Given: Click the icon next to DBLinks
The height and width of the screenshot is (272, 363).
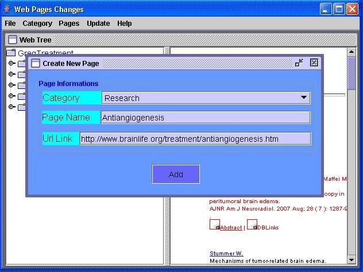Looking at the screenshot, I should coord(252,224).
